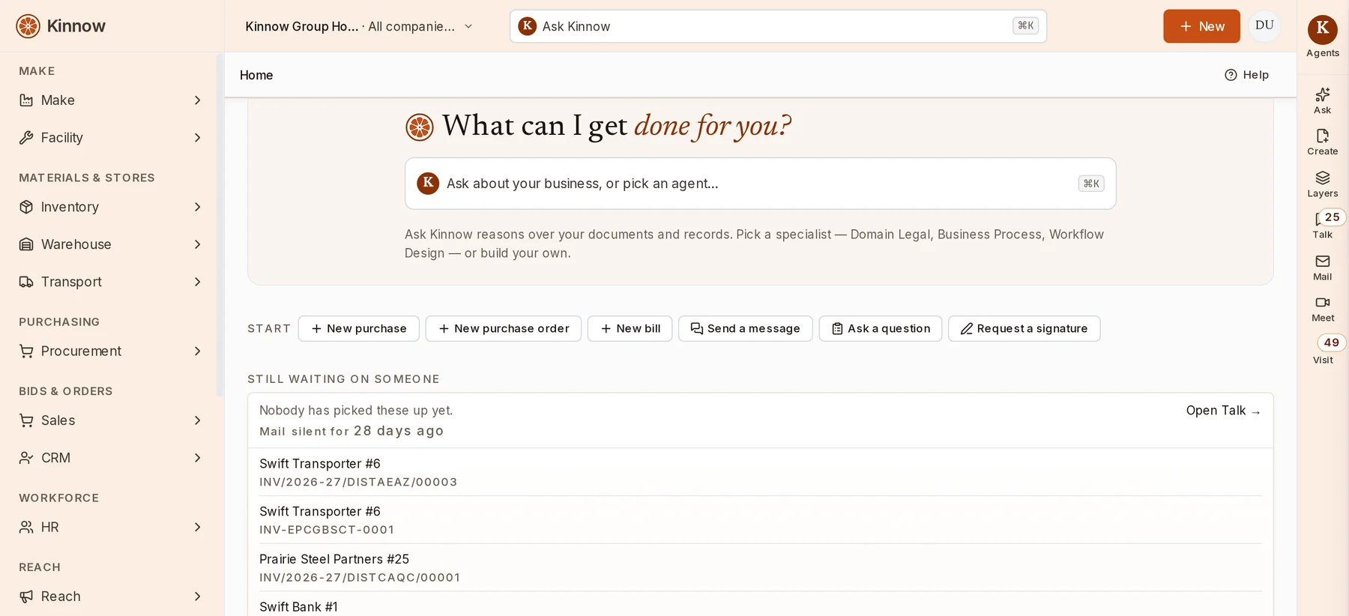Viewport: 1349px width, 616px height.
Task: Expand the Inventory chevron
Action: coord(197,207)
